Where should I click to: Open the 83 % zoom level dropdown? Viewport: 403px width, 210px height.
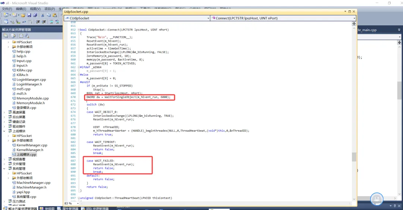point(78,203)
